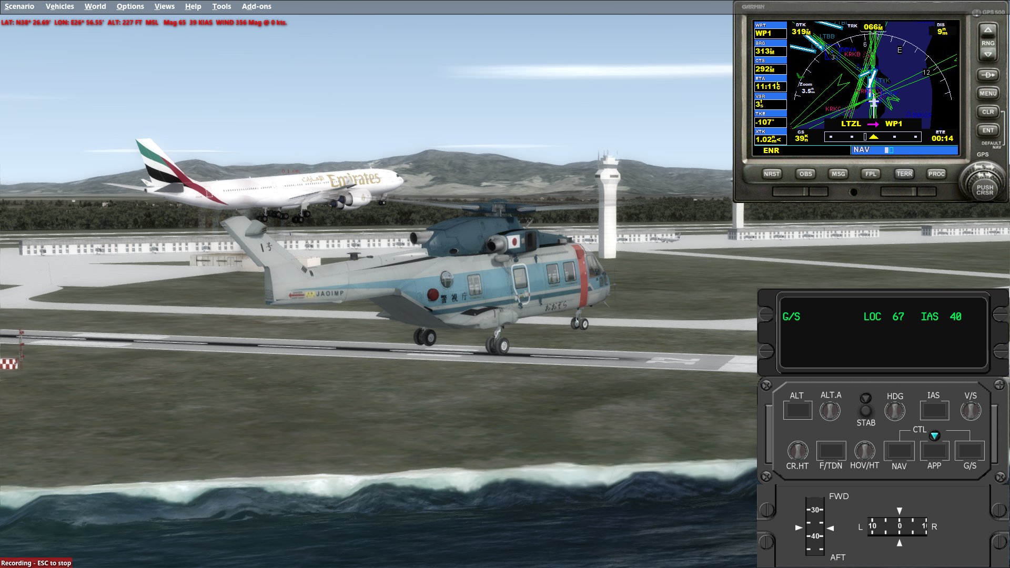Viewport: 1010px width, 568px height.
Task: Click the GPS XTK value 1.02
Action: pyautogui.click(x=770, y=139)
